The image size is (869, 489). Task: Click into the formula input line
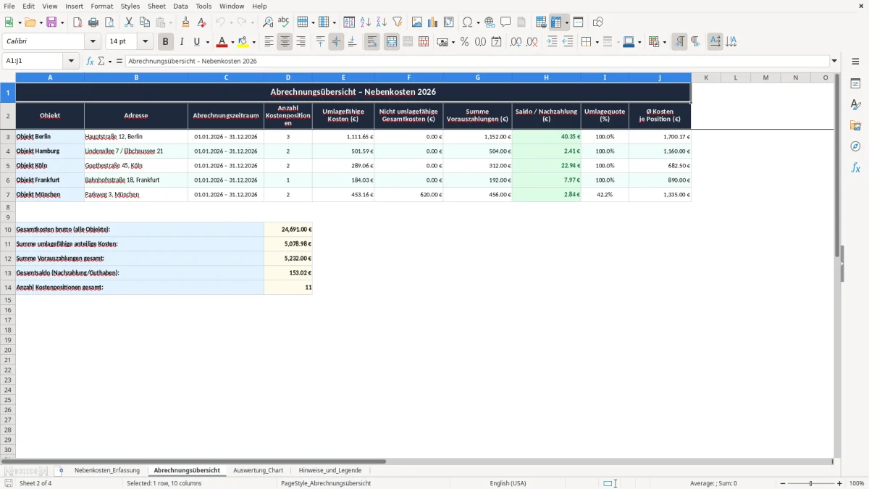tap(477, 61)
